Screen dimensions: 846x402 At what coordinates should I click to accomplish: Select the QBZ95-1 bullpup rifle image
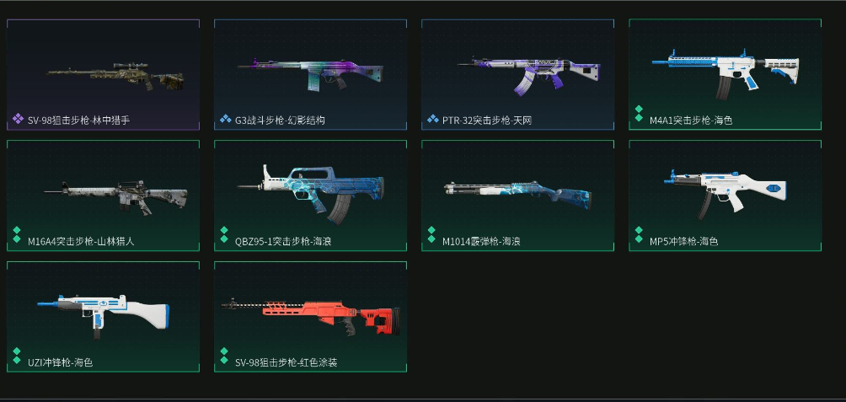(311, 195)
